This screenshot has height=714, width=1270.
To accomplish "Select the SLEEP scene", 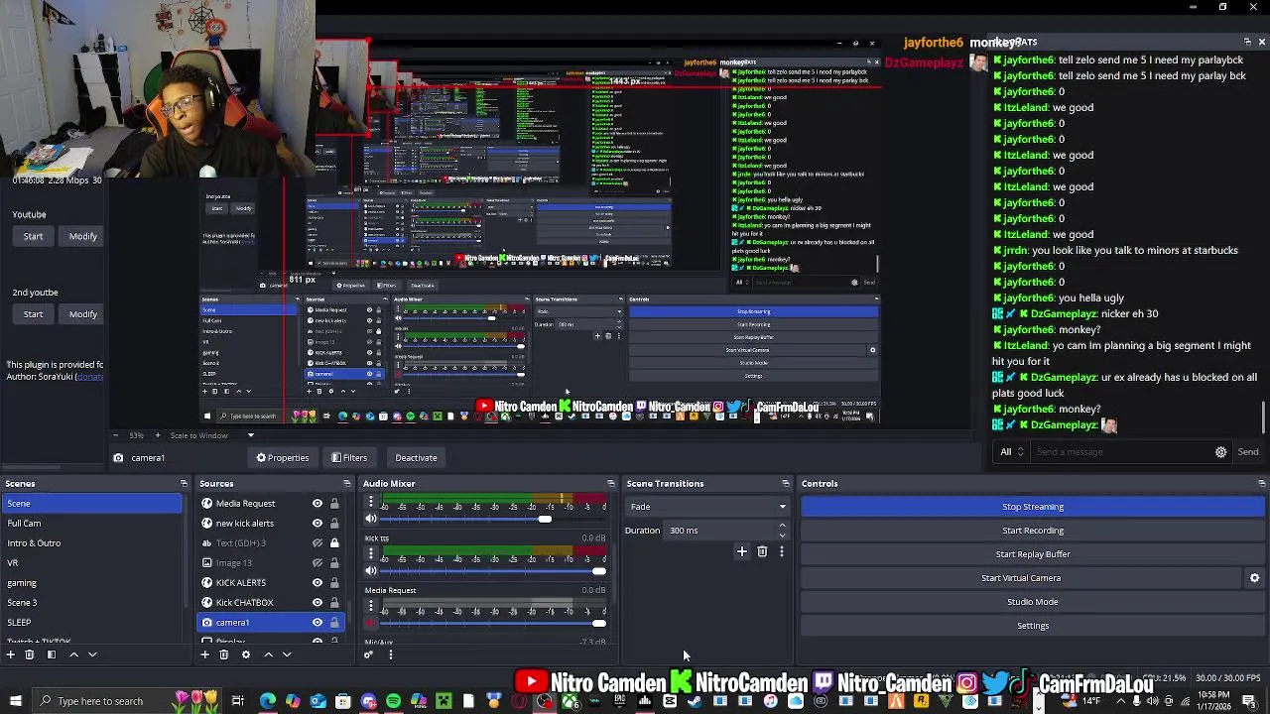I will click(x=91, y=623).
